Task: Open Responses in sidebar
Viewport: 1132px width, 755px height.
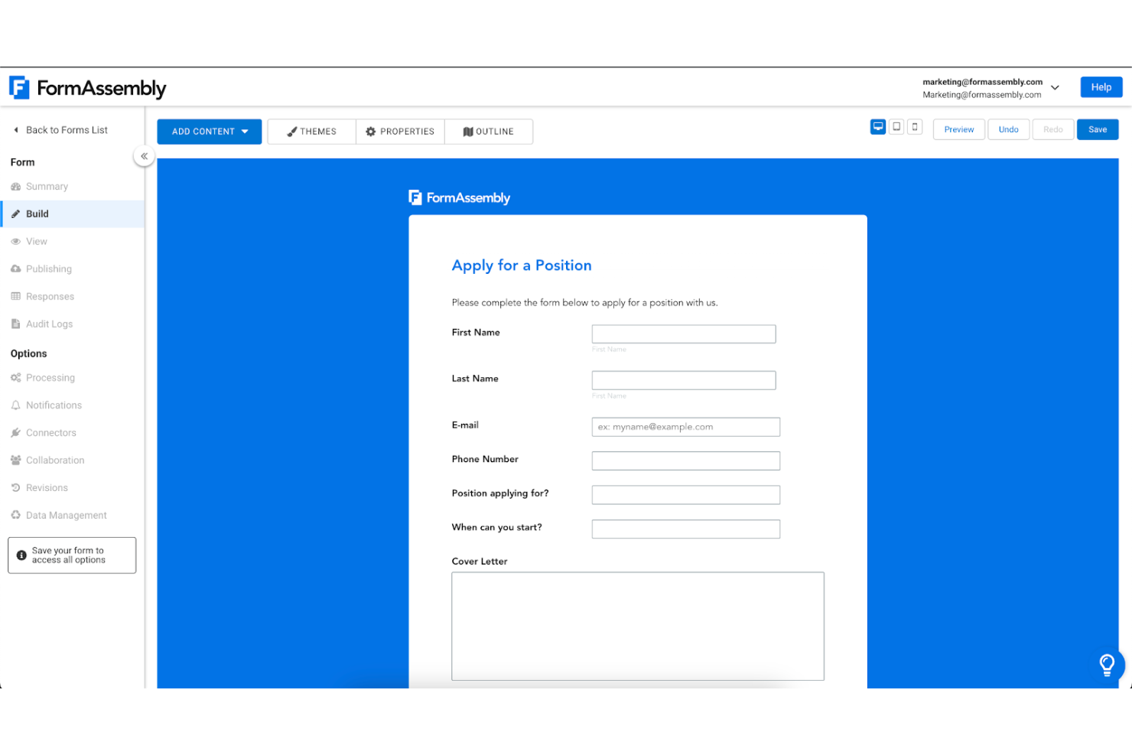Action: [73, 297]
